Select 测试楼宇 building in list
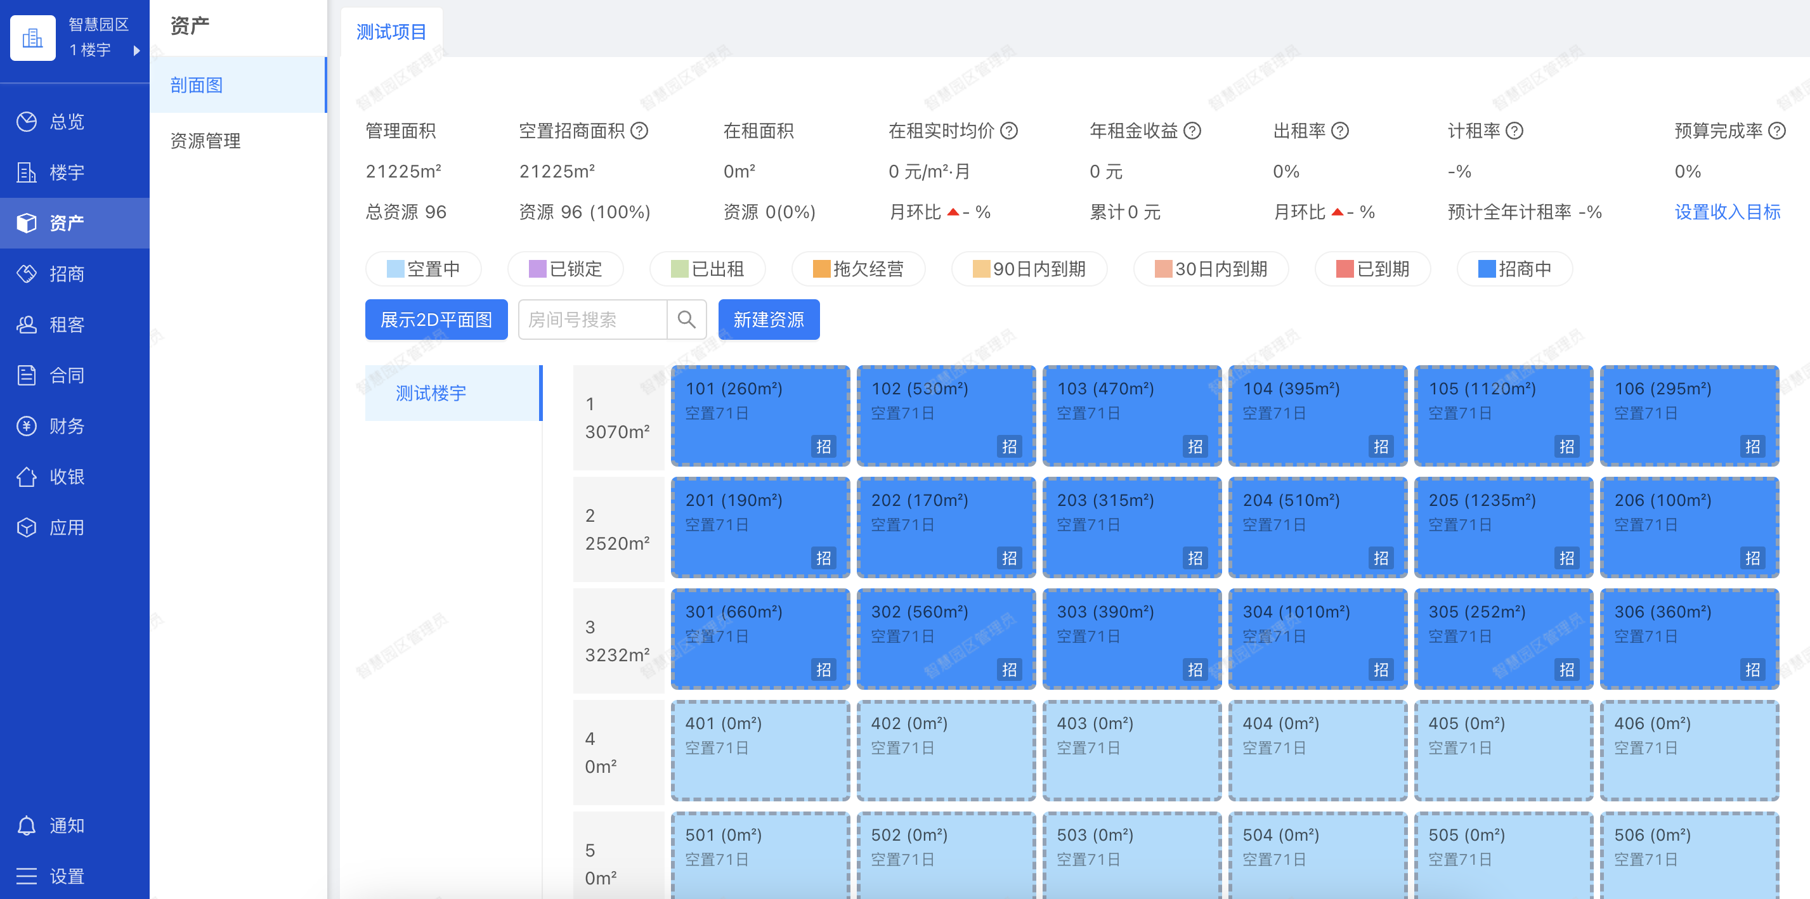This screenshot has height=899, width=1810. (x=454, y=393)
